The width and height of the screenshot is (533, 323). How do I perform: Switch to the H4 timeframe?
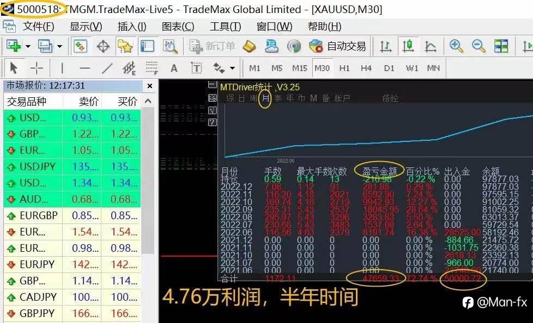tap(366, 68)
